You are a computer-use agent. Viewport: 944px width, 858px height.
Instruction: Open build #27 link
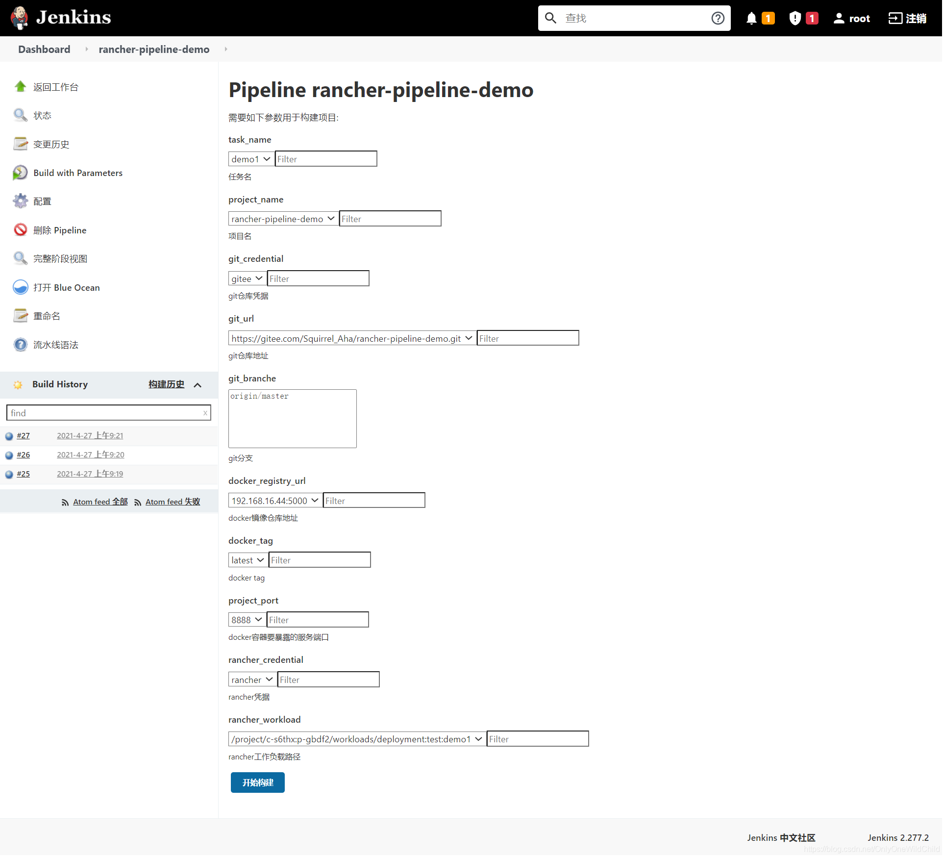pyautogui.click(x=23, y=436)
